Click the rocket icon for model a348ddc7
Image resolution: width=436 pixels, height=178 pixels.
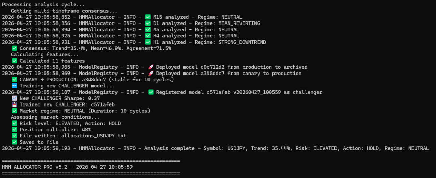[151, 73]
